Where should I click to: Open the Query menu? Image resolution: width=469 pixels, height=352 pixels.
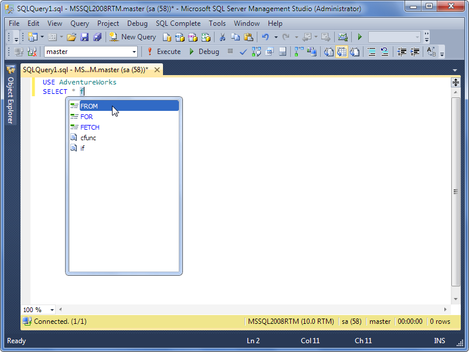pyautogui.click(x=80, y=23)
